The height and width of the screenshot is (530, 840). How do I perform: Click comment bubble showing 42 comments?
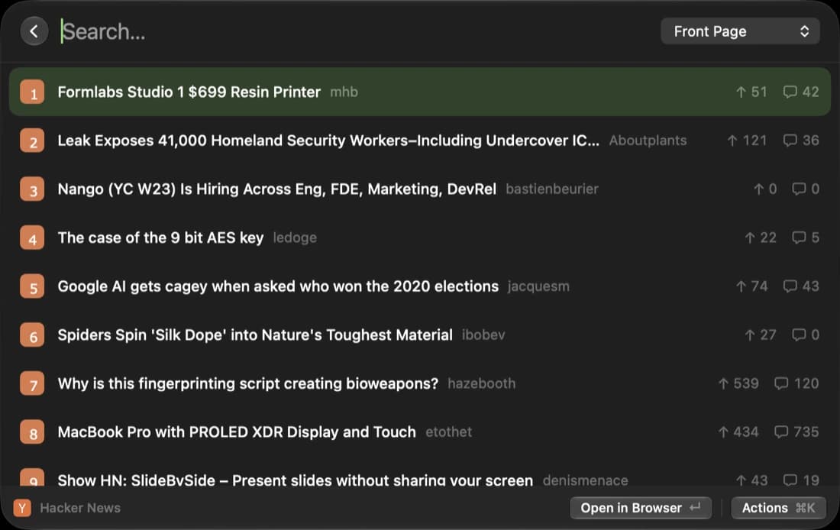(790, 92)
